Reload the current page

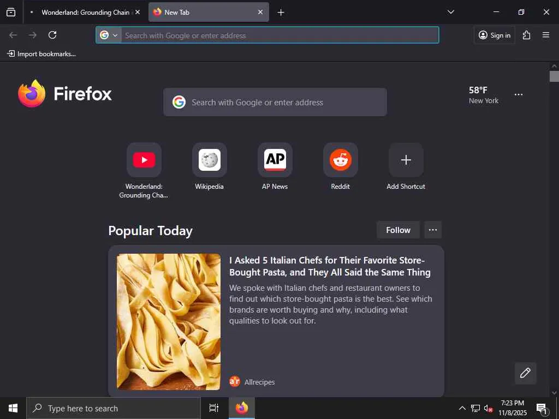[52, 35]
